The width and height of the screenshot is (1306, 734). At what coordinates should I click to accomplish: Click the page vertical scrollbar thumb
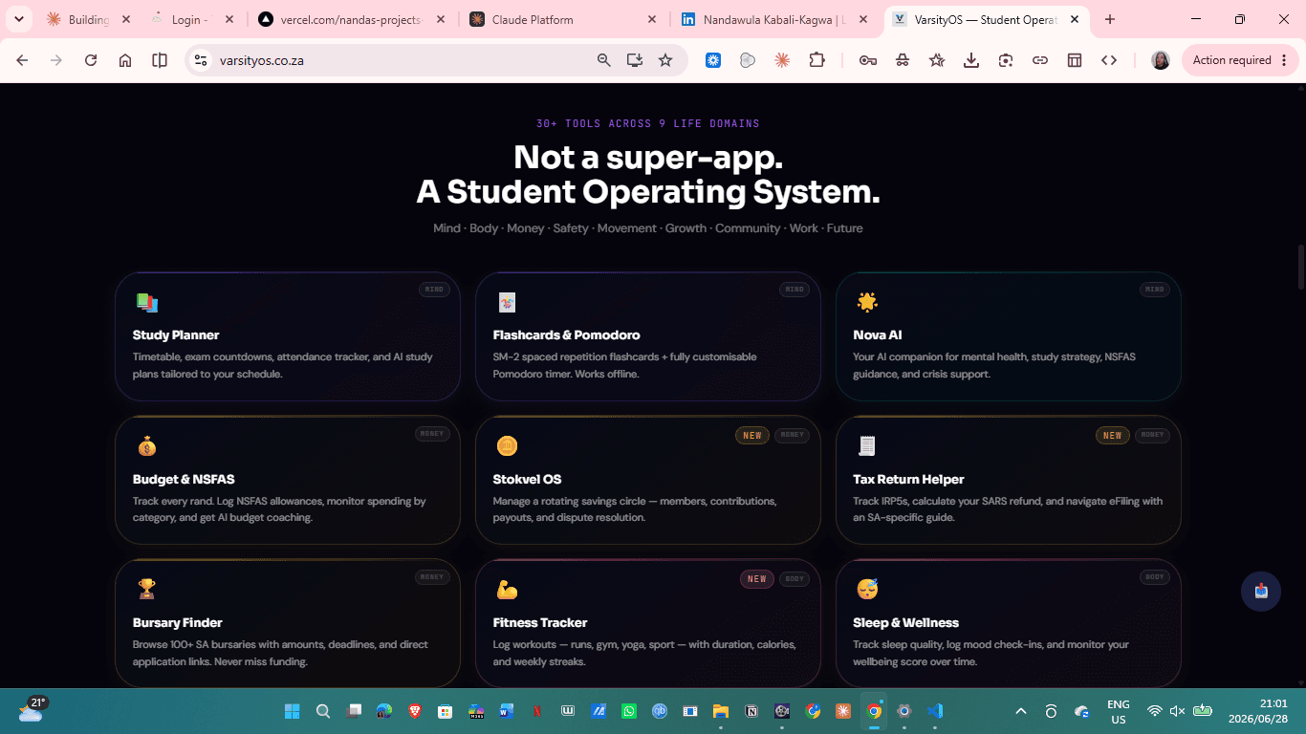[x=1300, y=267]
